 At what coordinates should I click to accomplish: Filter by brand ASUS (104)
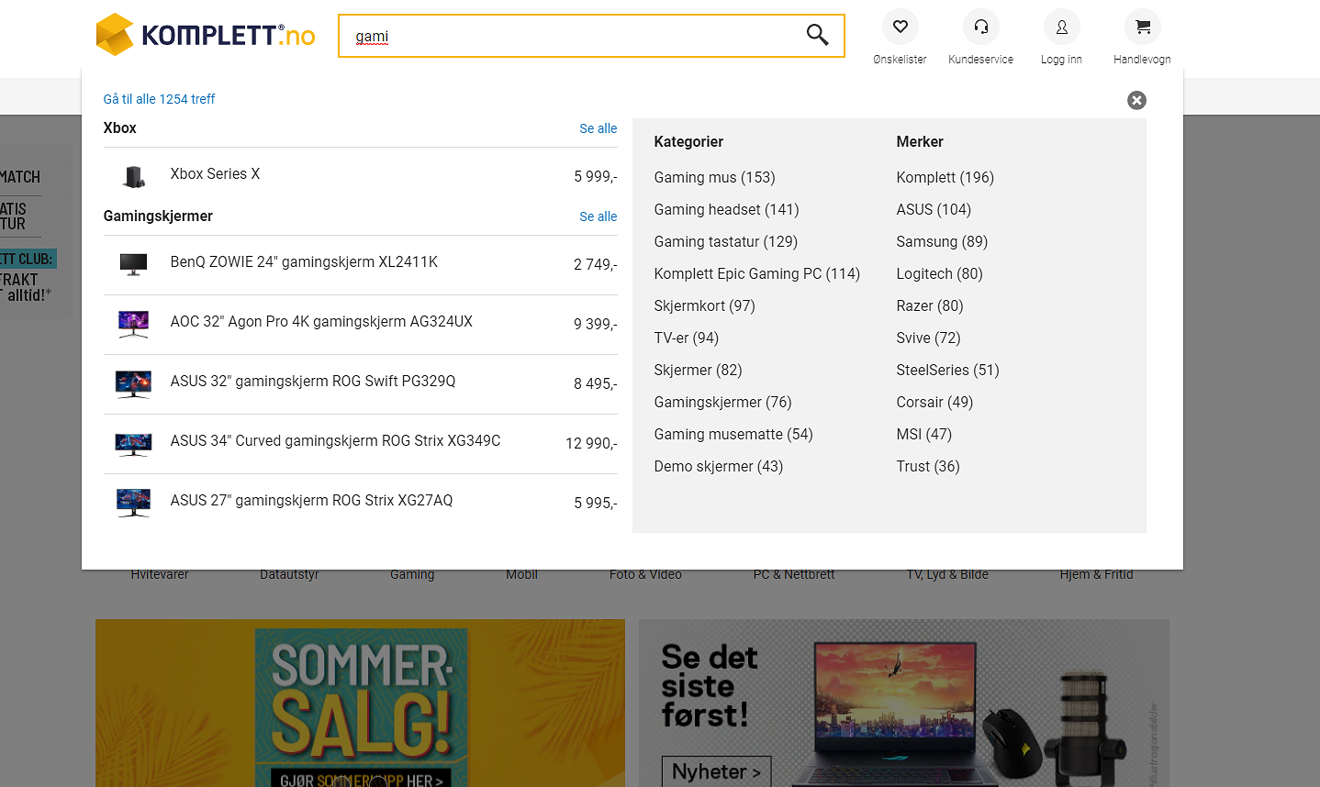coord(934,209)
